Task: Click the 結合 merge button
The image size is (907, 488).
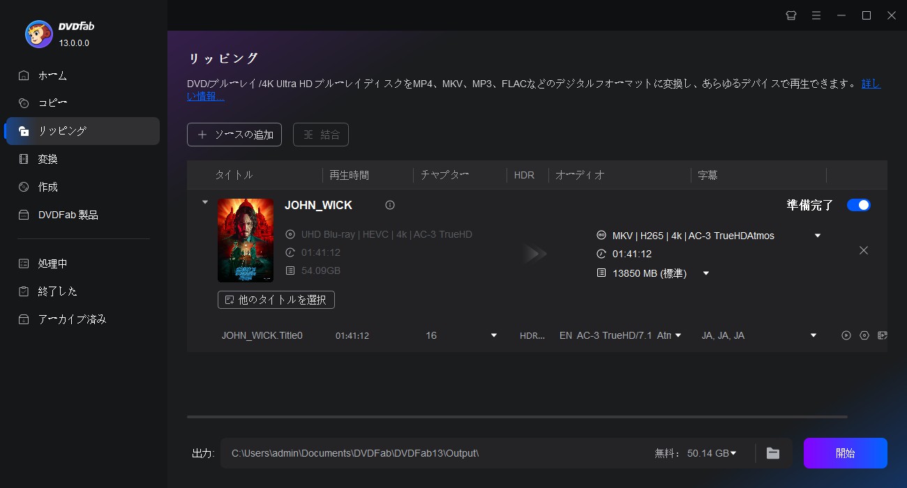Action: click(321, 135)
